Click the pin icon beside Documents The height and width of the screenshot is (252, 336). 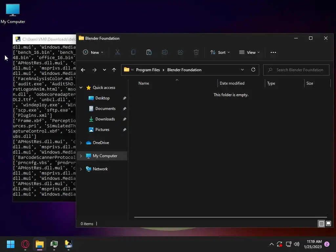[x=124, y=109]
